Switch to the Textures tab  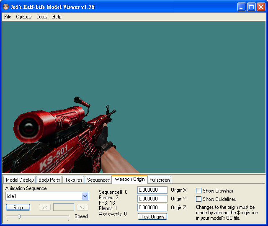[x=74, y=180]
